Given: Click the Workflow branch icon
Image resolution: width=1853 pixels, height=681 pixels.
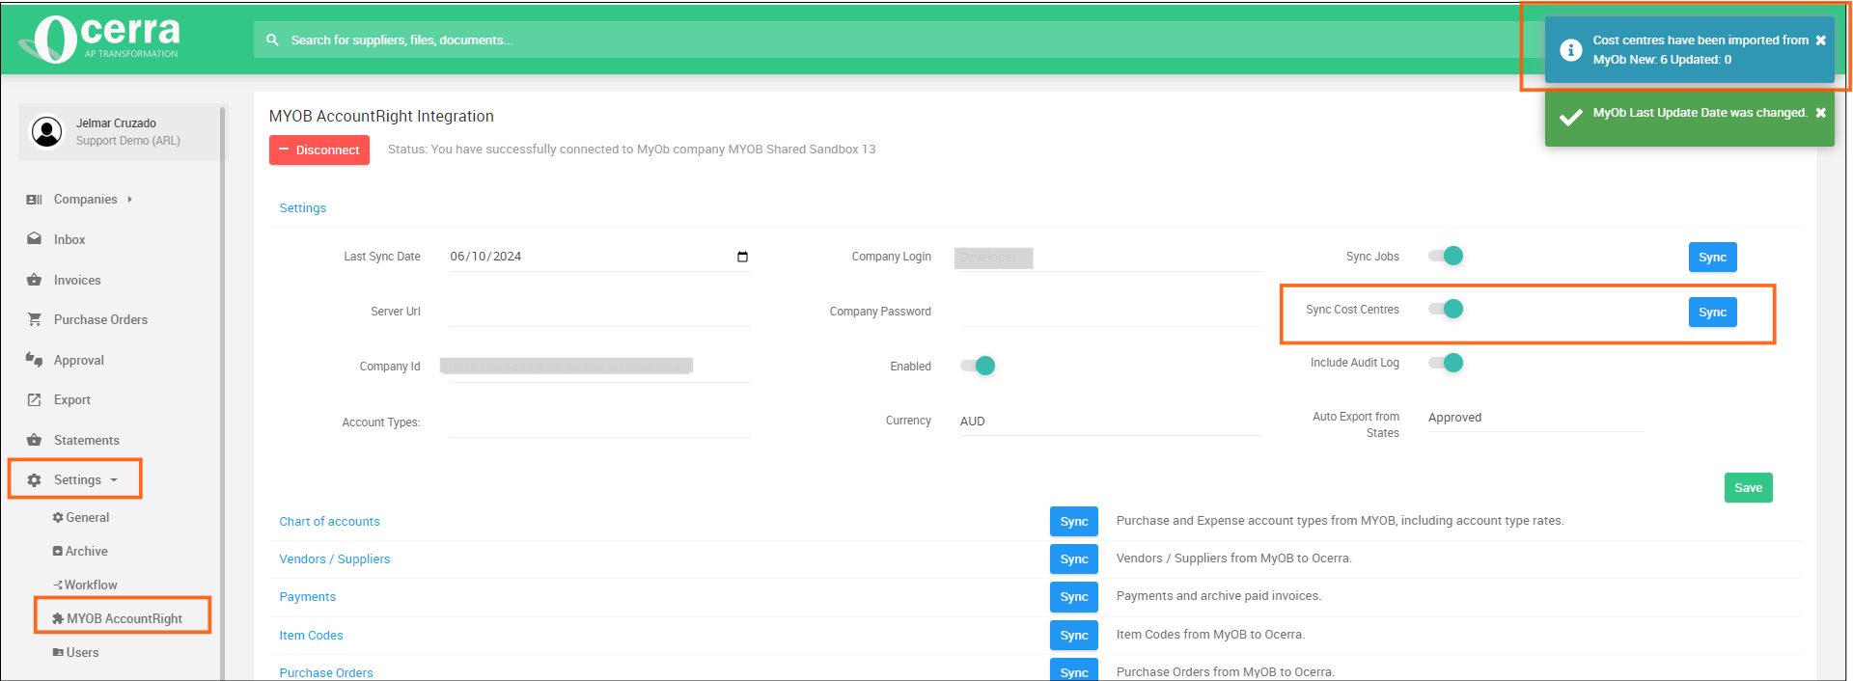Looking at the screenshot, I should 58,586.
